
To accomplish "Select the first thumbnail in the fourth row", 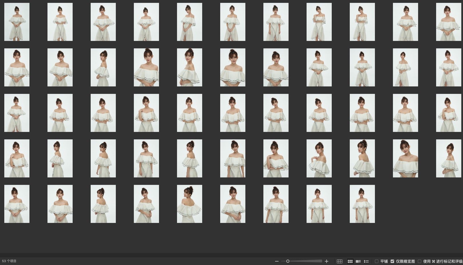I will 17,159.
